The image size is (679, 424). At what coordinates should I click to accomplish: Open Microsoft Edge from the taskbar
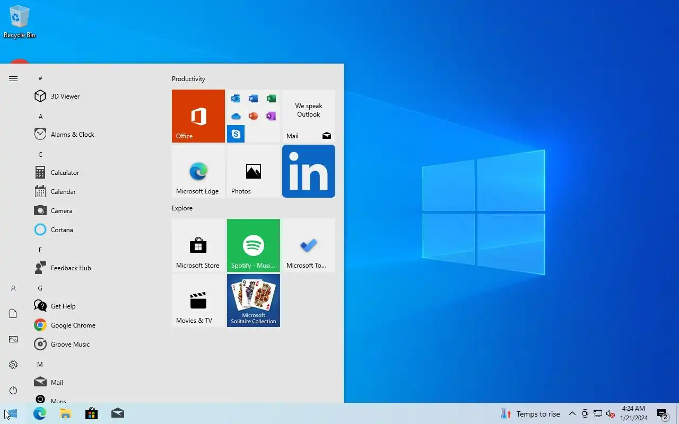(40, 413)
